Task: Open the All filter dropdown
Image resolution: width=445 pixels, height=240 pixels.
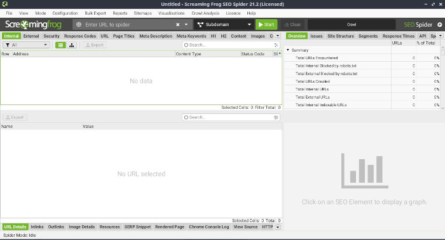Action: 27,45
